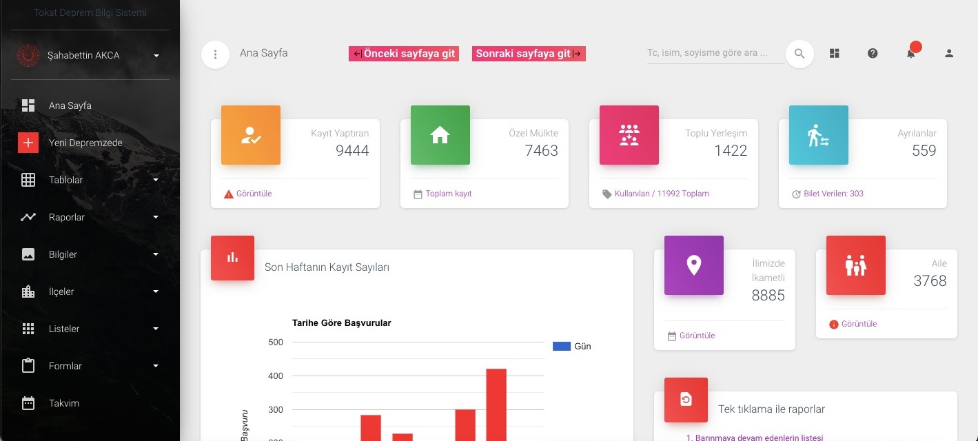Click the three-dot menu button
978x441 pixels.
[215, 54]
